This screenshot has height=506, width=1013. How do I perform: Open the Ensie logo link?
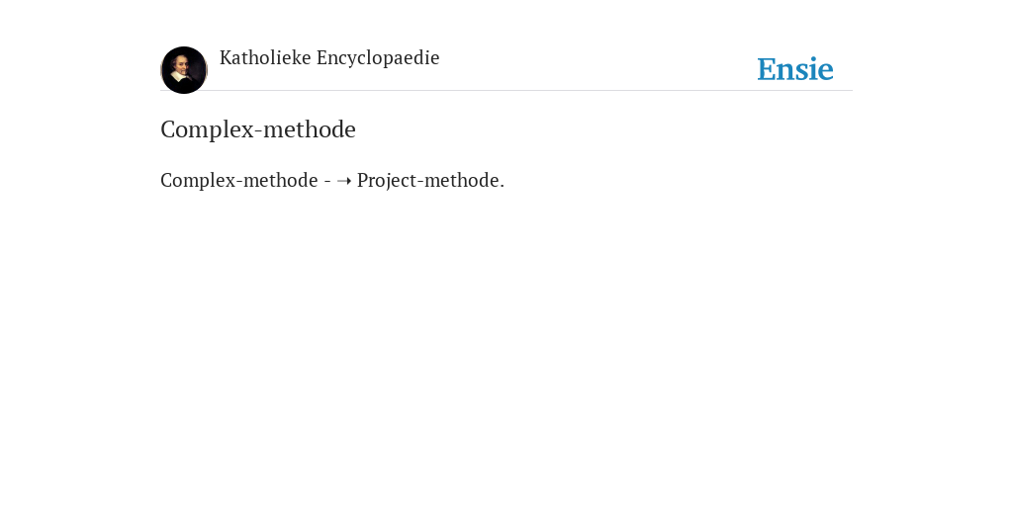tap(795, 69)
